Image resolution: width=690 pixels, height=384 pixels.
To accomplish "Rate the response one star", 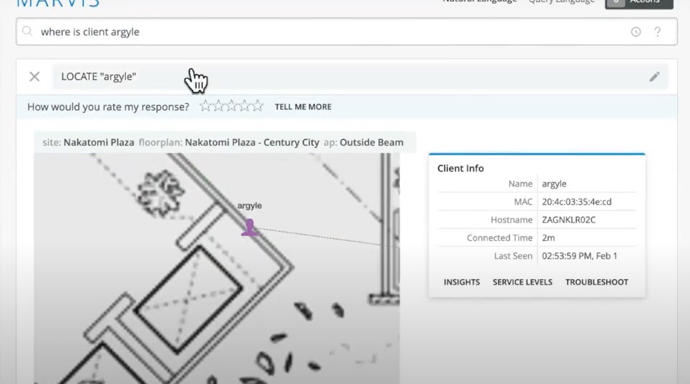I will 205,106.
